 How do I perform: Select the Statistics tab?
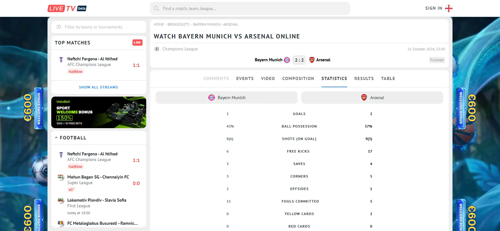pyautogui.click(x=334, y=78)
